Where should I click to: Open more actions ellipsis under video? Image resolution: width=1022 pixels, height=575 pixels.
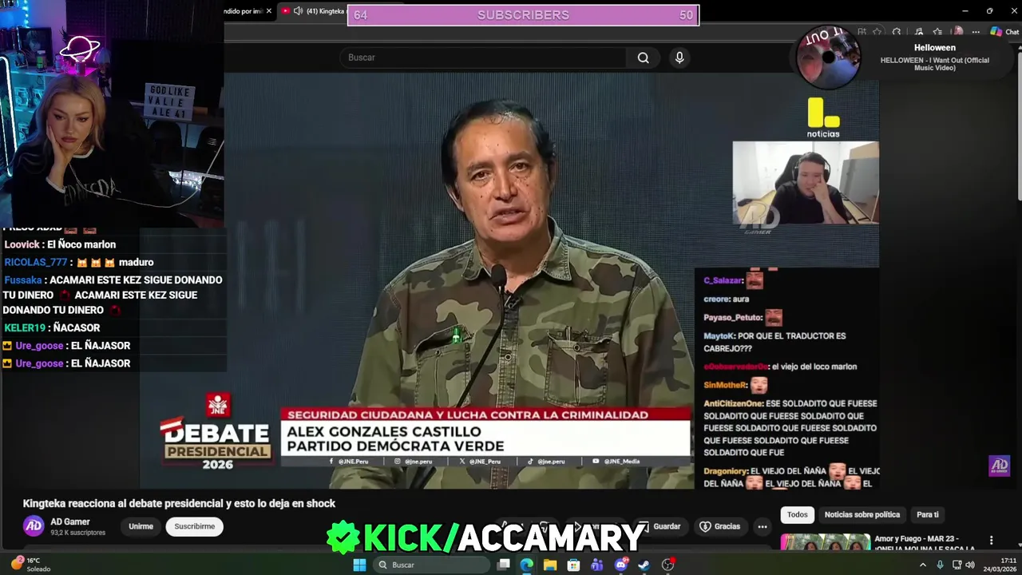(763, 526)
